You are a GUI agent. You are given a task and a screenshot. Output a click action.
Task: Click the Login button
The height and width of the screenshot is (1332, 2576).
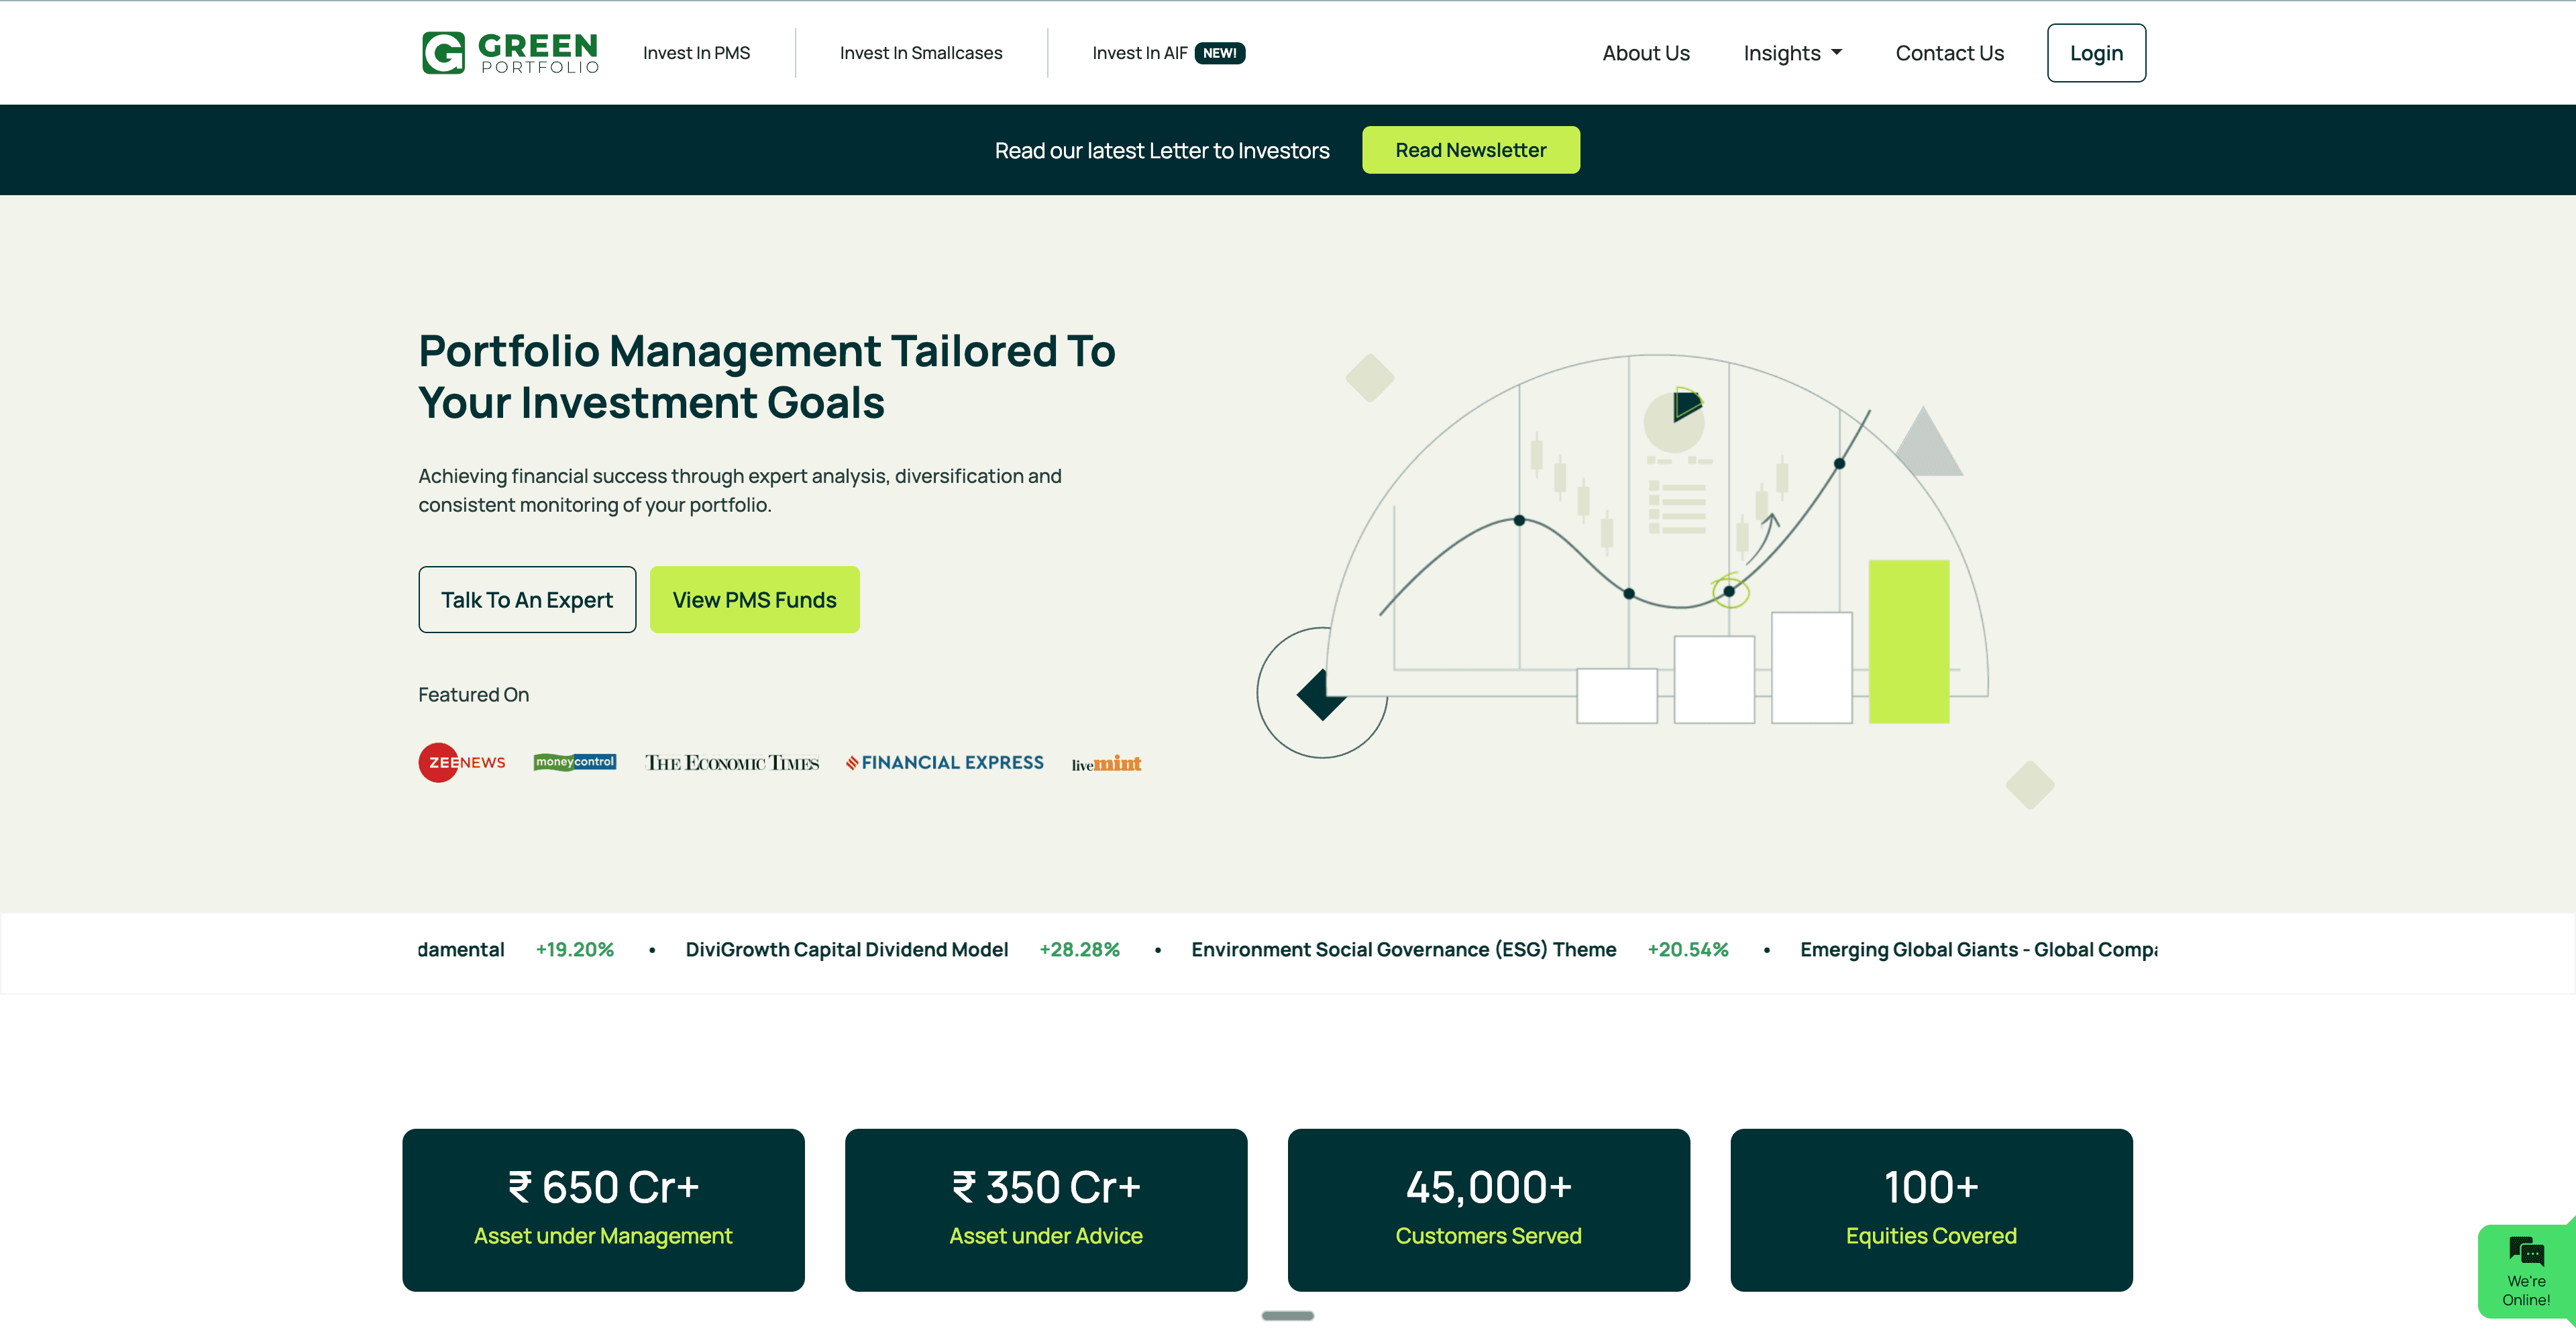2096,52
